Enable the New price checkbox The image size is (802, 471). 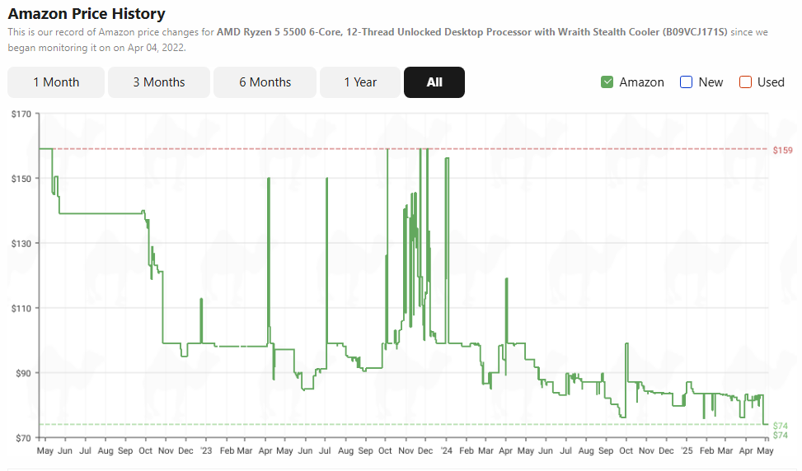pos(686,82)
